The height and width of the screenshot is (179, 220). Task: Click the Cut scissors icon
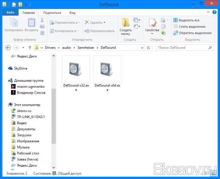[x=42, y=20]
